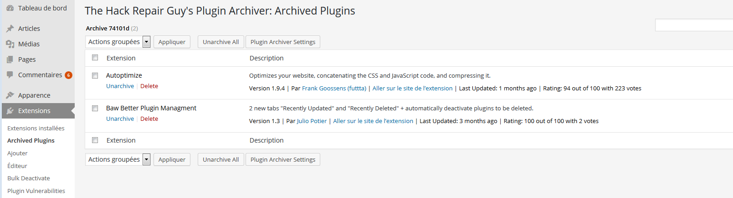Toggle the footer row select-all checkbox
Image resolution: width=733 pixels, height=198 pixels.
point(95,140)
